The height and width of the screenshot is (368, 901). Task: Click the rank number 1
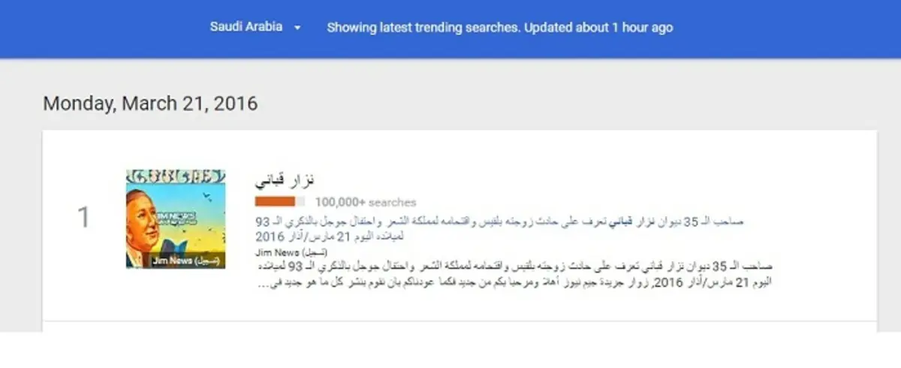point(83,218)
